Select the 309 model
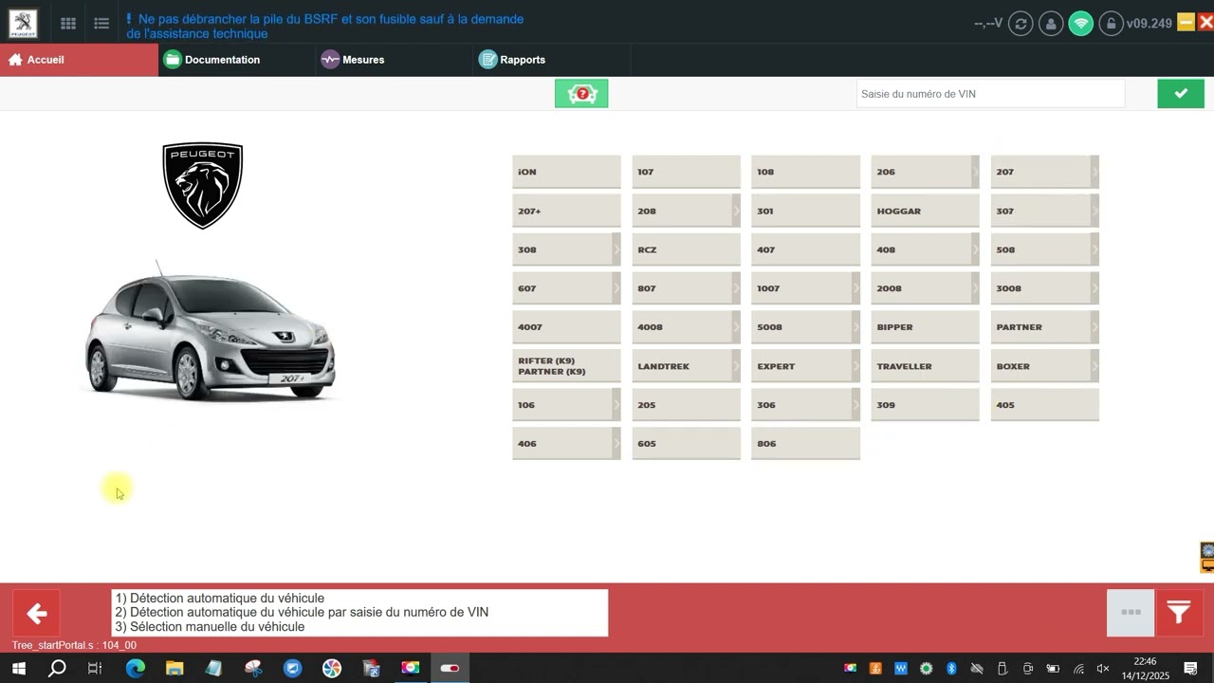 coord(925,405)
